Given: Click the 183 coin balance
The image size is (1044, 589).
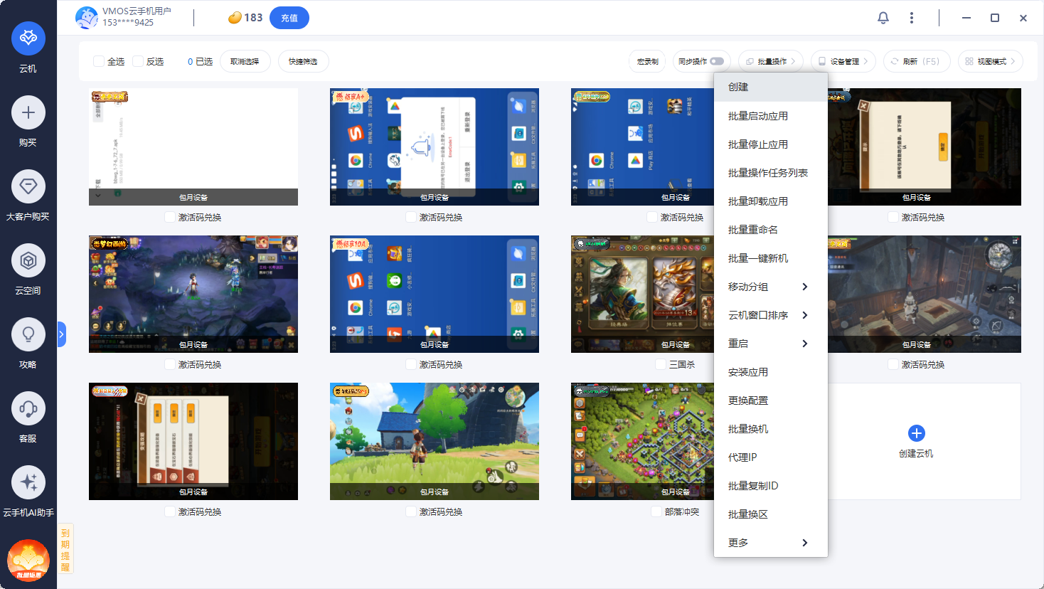Looking at the screenshot, I should (x=253, y=18).
